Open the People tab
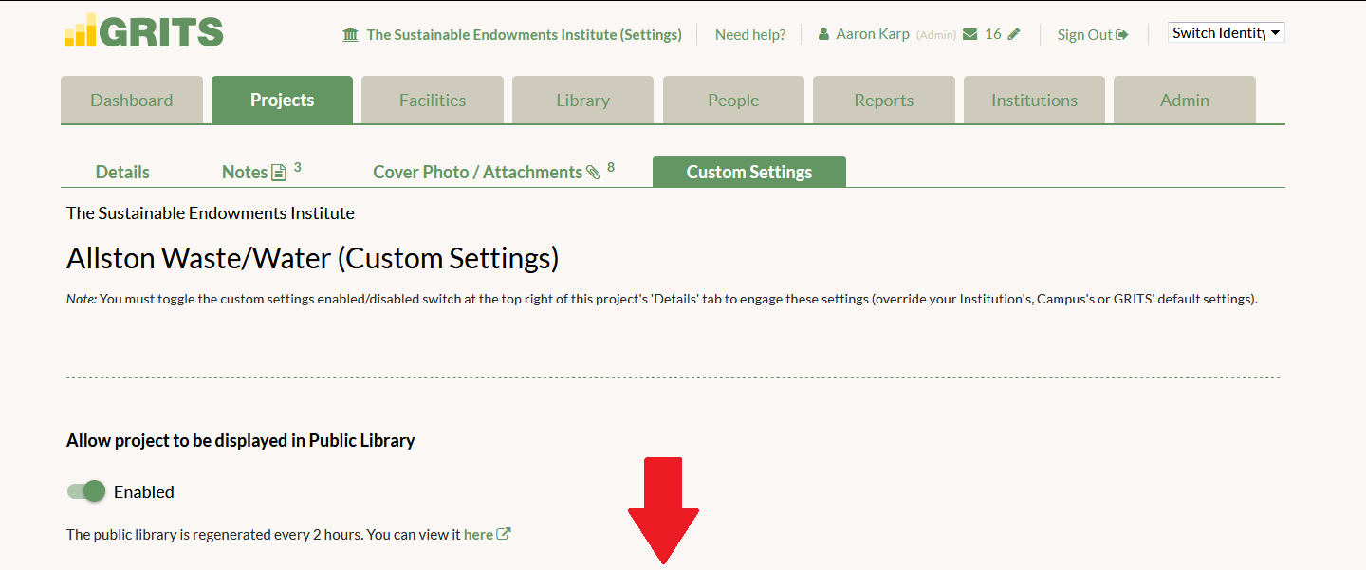The height and width of the screenshot is (570, 1366). pyautogui.click(x=733, y=100)
